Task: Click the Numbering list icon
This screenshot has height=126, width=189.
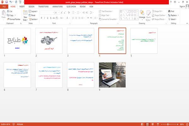Action: point(78,13)
